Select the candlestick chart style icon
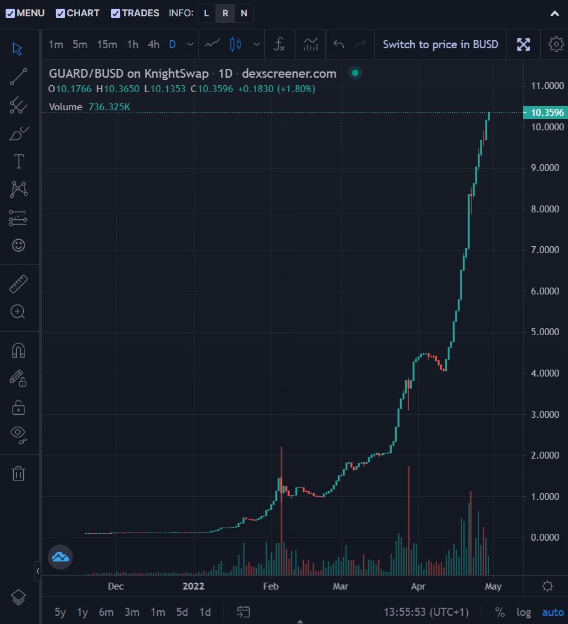This screenshot has height=624, width=568. coord(235,44)
